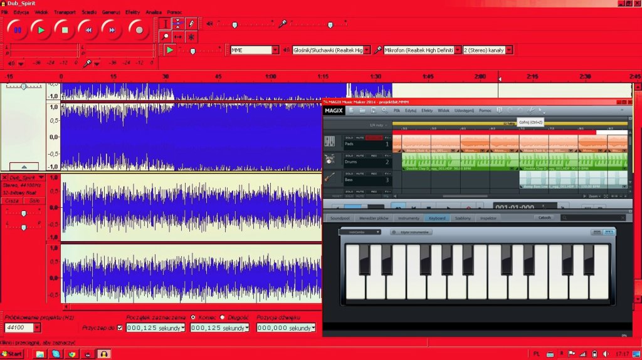Click the Catooh button in MAGIX
The image size is (642, 360).
(545, 218)
